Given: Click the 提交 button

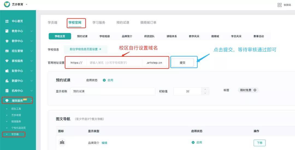Looking at the screenshot, I should click(x=182, y=63).
